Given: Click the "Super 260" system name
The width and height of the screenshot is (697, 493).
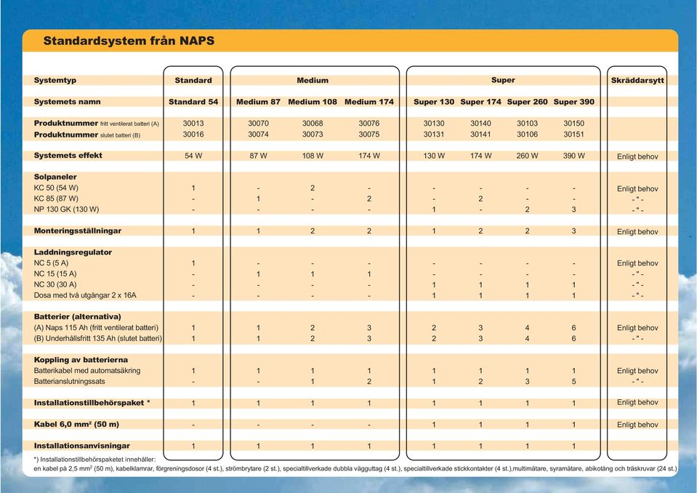Looking at the screenshot, I should click(x=527, y=102).
